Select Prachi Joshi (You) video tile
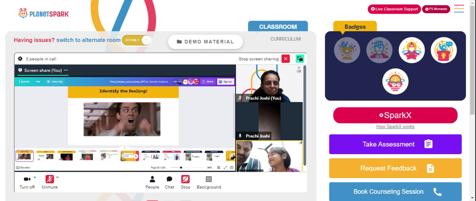The width and height of the screenshot is (476, 201). pyautogui.click(x=269, y=83)
